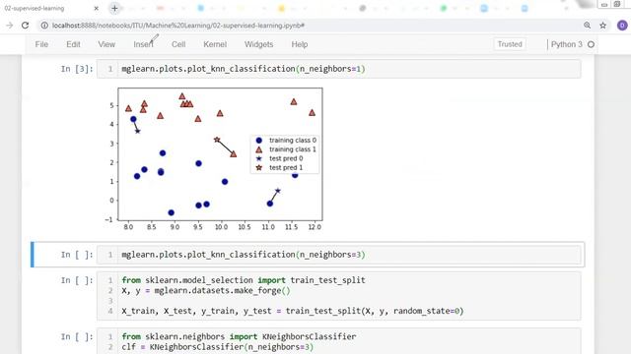Open the File menu

[41, 44]
